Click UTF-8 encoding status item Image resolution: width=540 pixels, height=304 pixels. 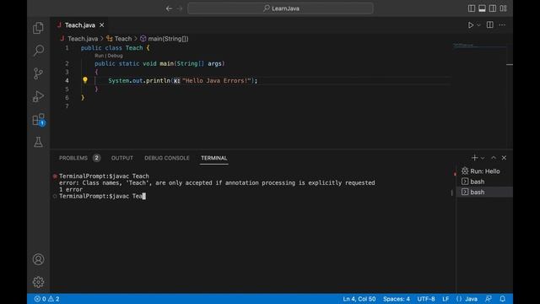(x=426, y=299)
